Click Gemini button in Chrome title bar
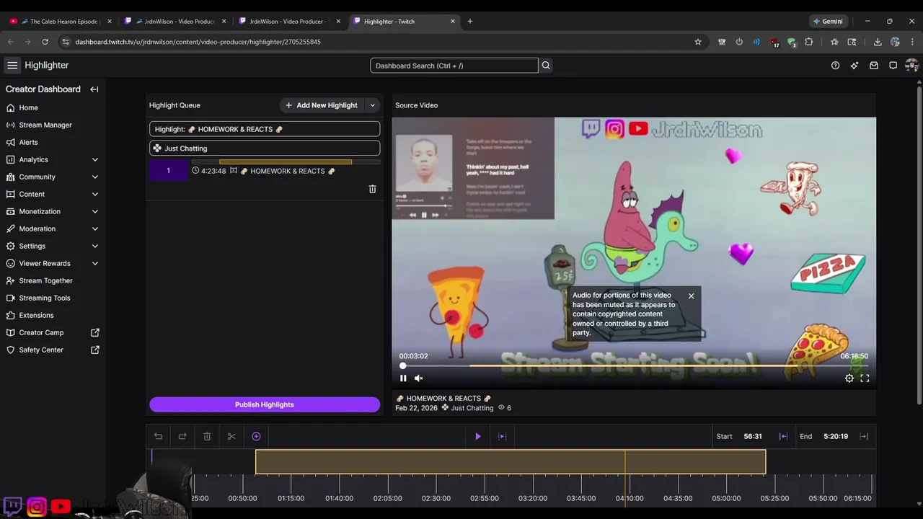923x519 pixels. click(828, 21)
